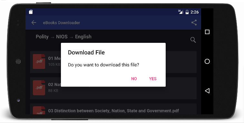Tap the pdf icon of file 03

(x=39, y=110)
